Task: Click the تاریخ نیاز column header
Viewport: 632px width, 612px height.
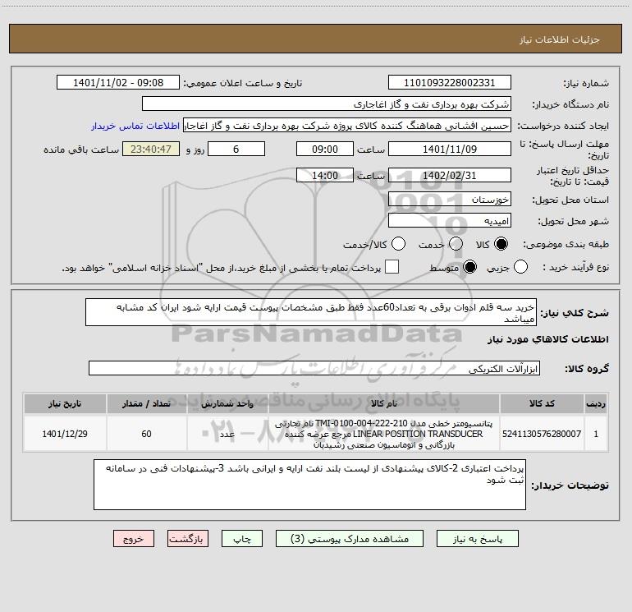Action: 65,403
